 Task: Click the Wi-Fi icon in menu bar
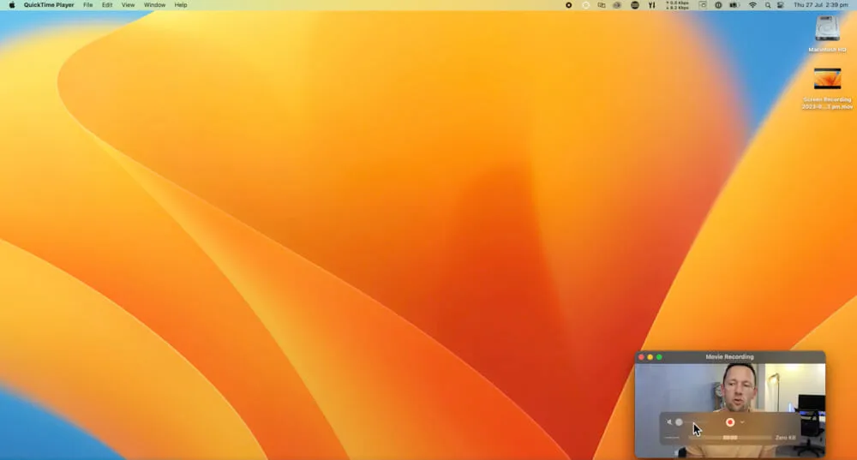pos(752,5)
